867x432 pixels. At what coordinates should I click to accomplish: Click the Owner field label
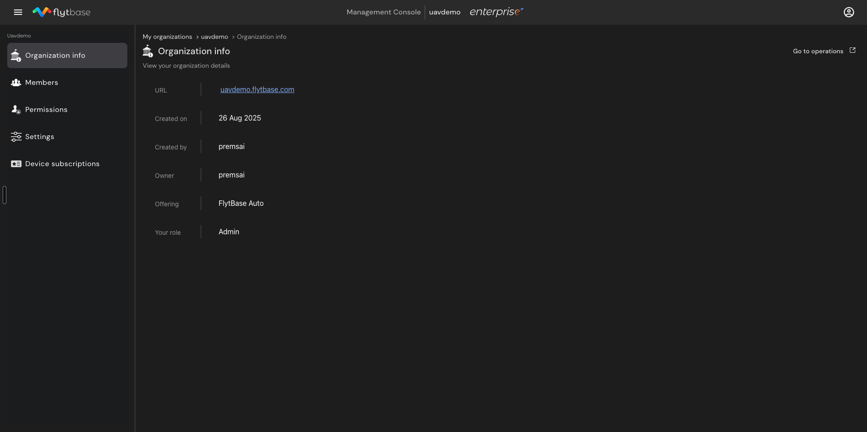click(x=164, y=176)
